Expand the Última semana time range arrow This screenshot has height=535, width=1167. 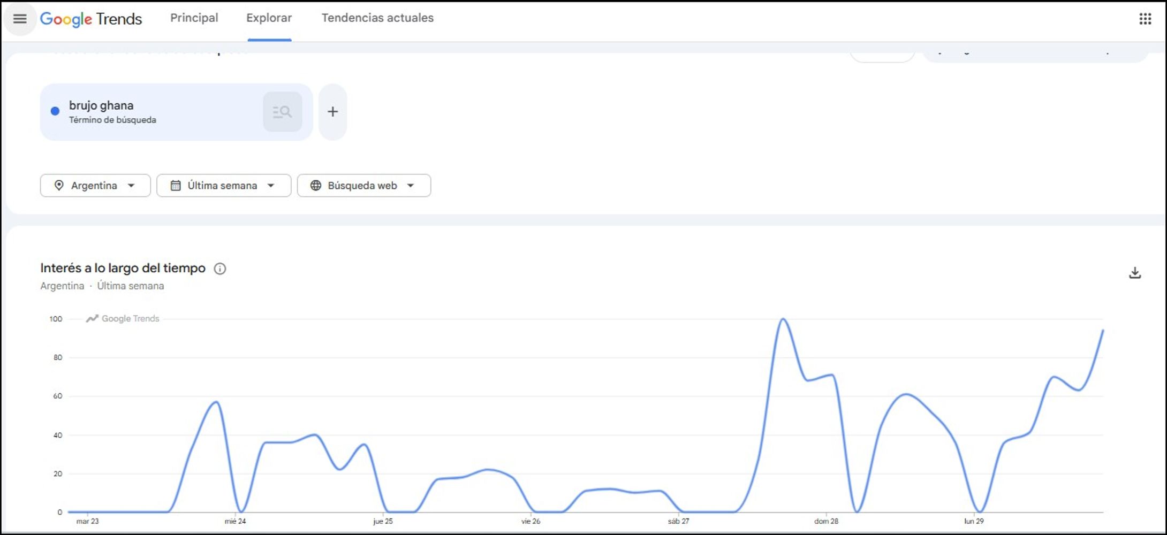271,186
